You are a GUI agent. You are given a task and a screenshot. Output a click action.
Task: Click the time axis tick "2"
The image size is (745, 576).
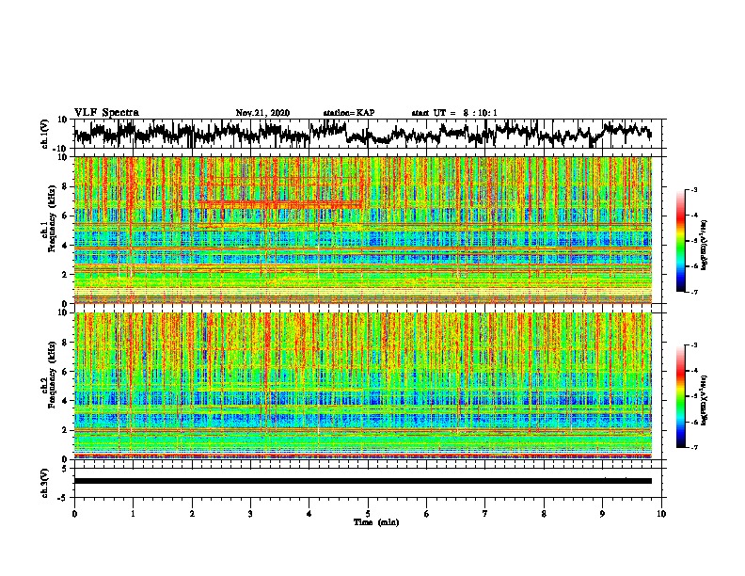pyautogui.click(x=192, y=514)
